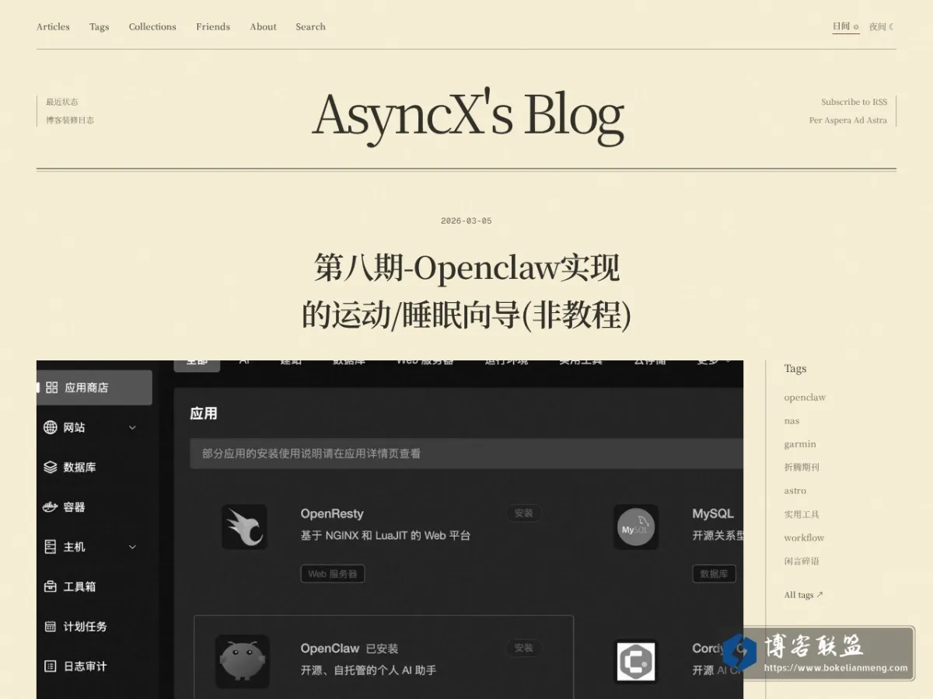Image resolution: width=933 pixels, height=699 pixels.
Task: Click 基于 NGINX 和 LuaJIT description
Action: (x=386, y=535)
